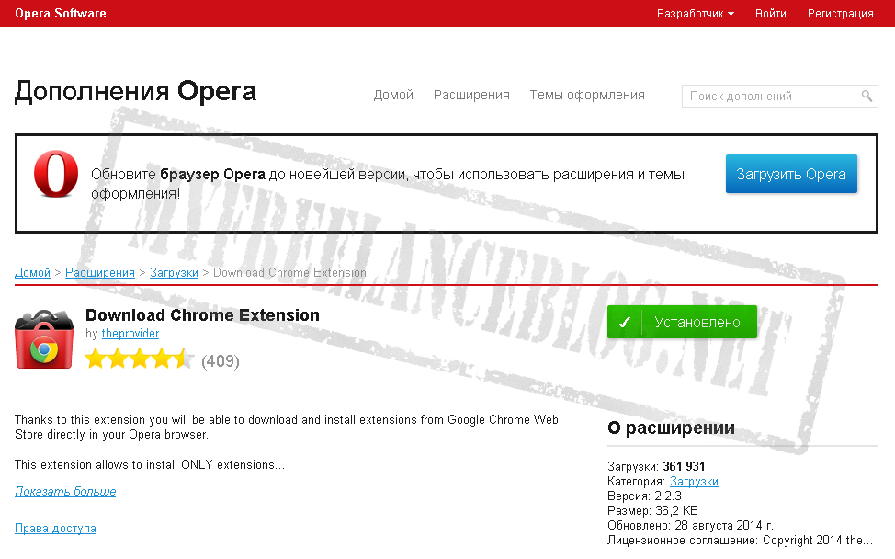
Task: Click the star rating bar
Action: pyautogui.click(x=139, y=359)
